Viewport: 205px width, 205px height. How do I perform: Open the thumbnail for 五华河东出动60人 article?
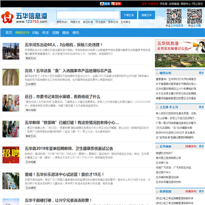(x=11, y=51)
